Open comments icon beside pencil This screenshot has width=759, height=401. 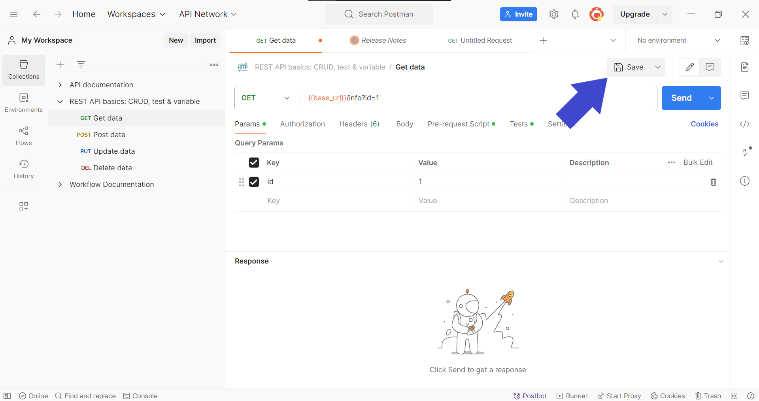pyautogui.click(x=710, y=67)
